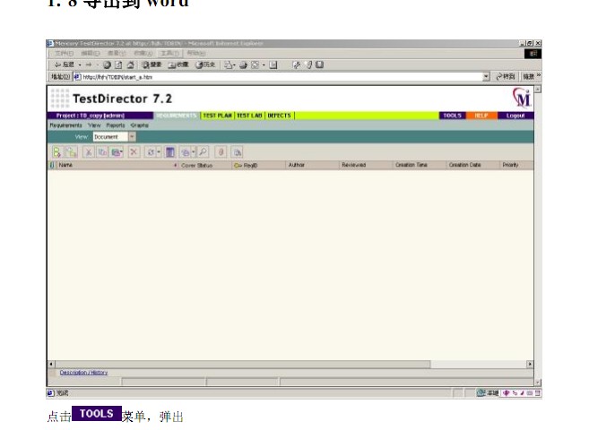Click the Creation Time column header
615x430 pixels.
420,165
